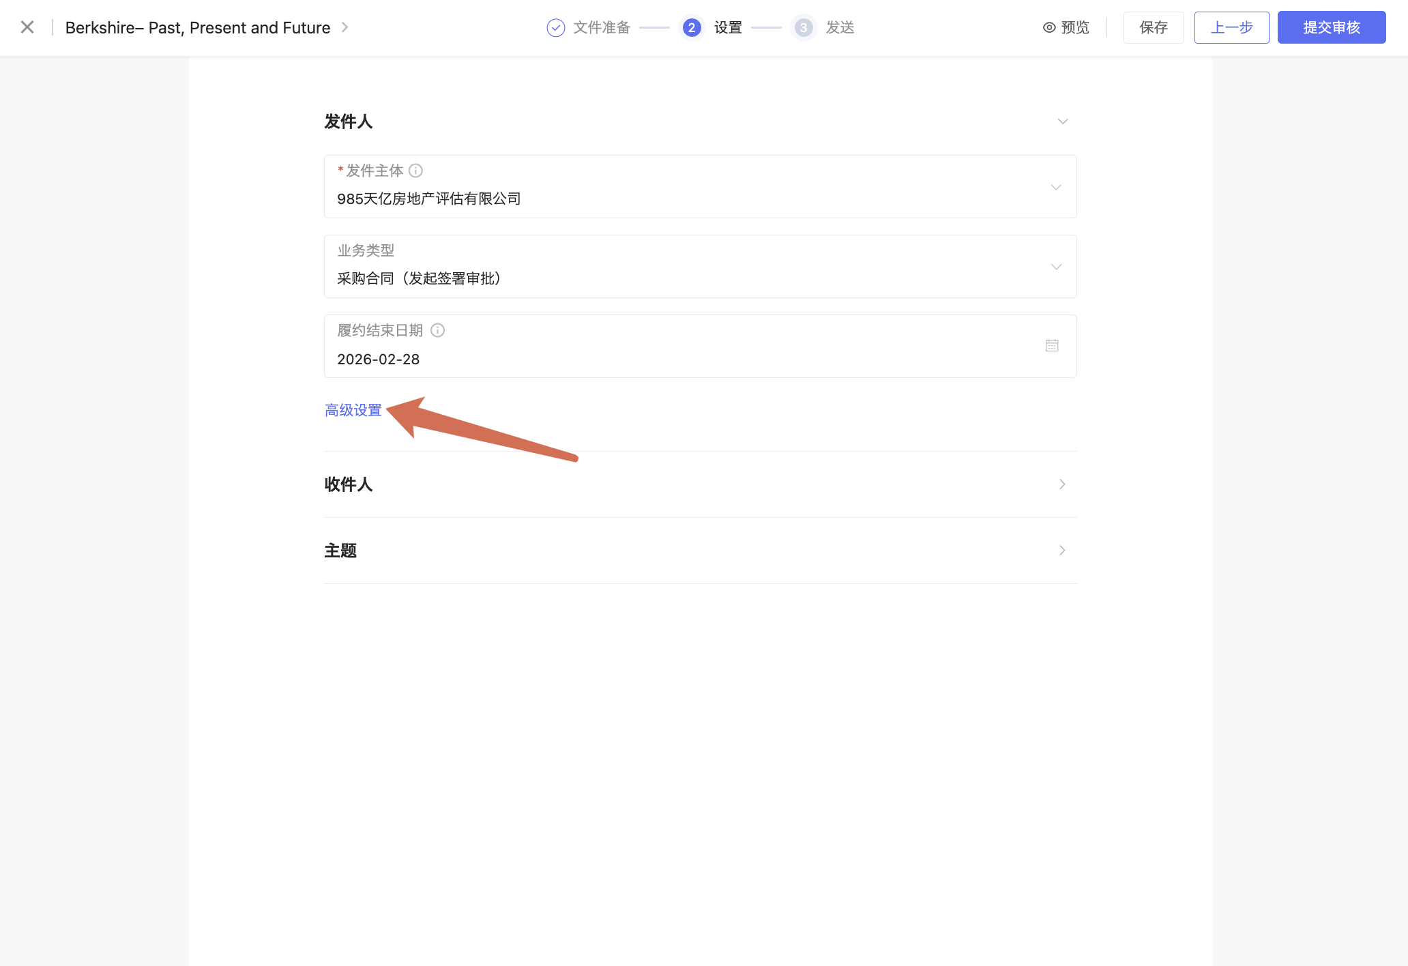Click the 提交审核 button
The width and height of the screenshot is (1408, 966).
coord(1331,27)
